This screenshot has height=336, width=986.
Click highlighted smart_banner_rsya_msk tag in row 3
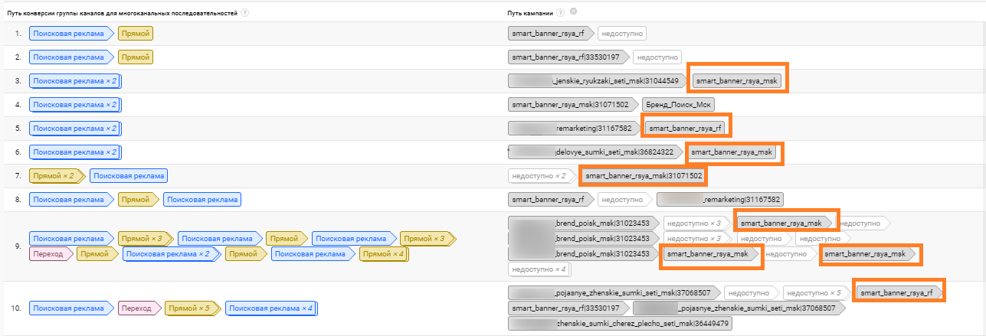[x=736, y=80]
